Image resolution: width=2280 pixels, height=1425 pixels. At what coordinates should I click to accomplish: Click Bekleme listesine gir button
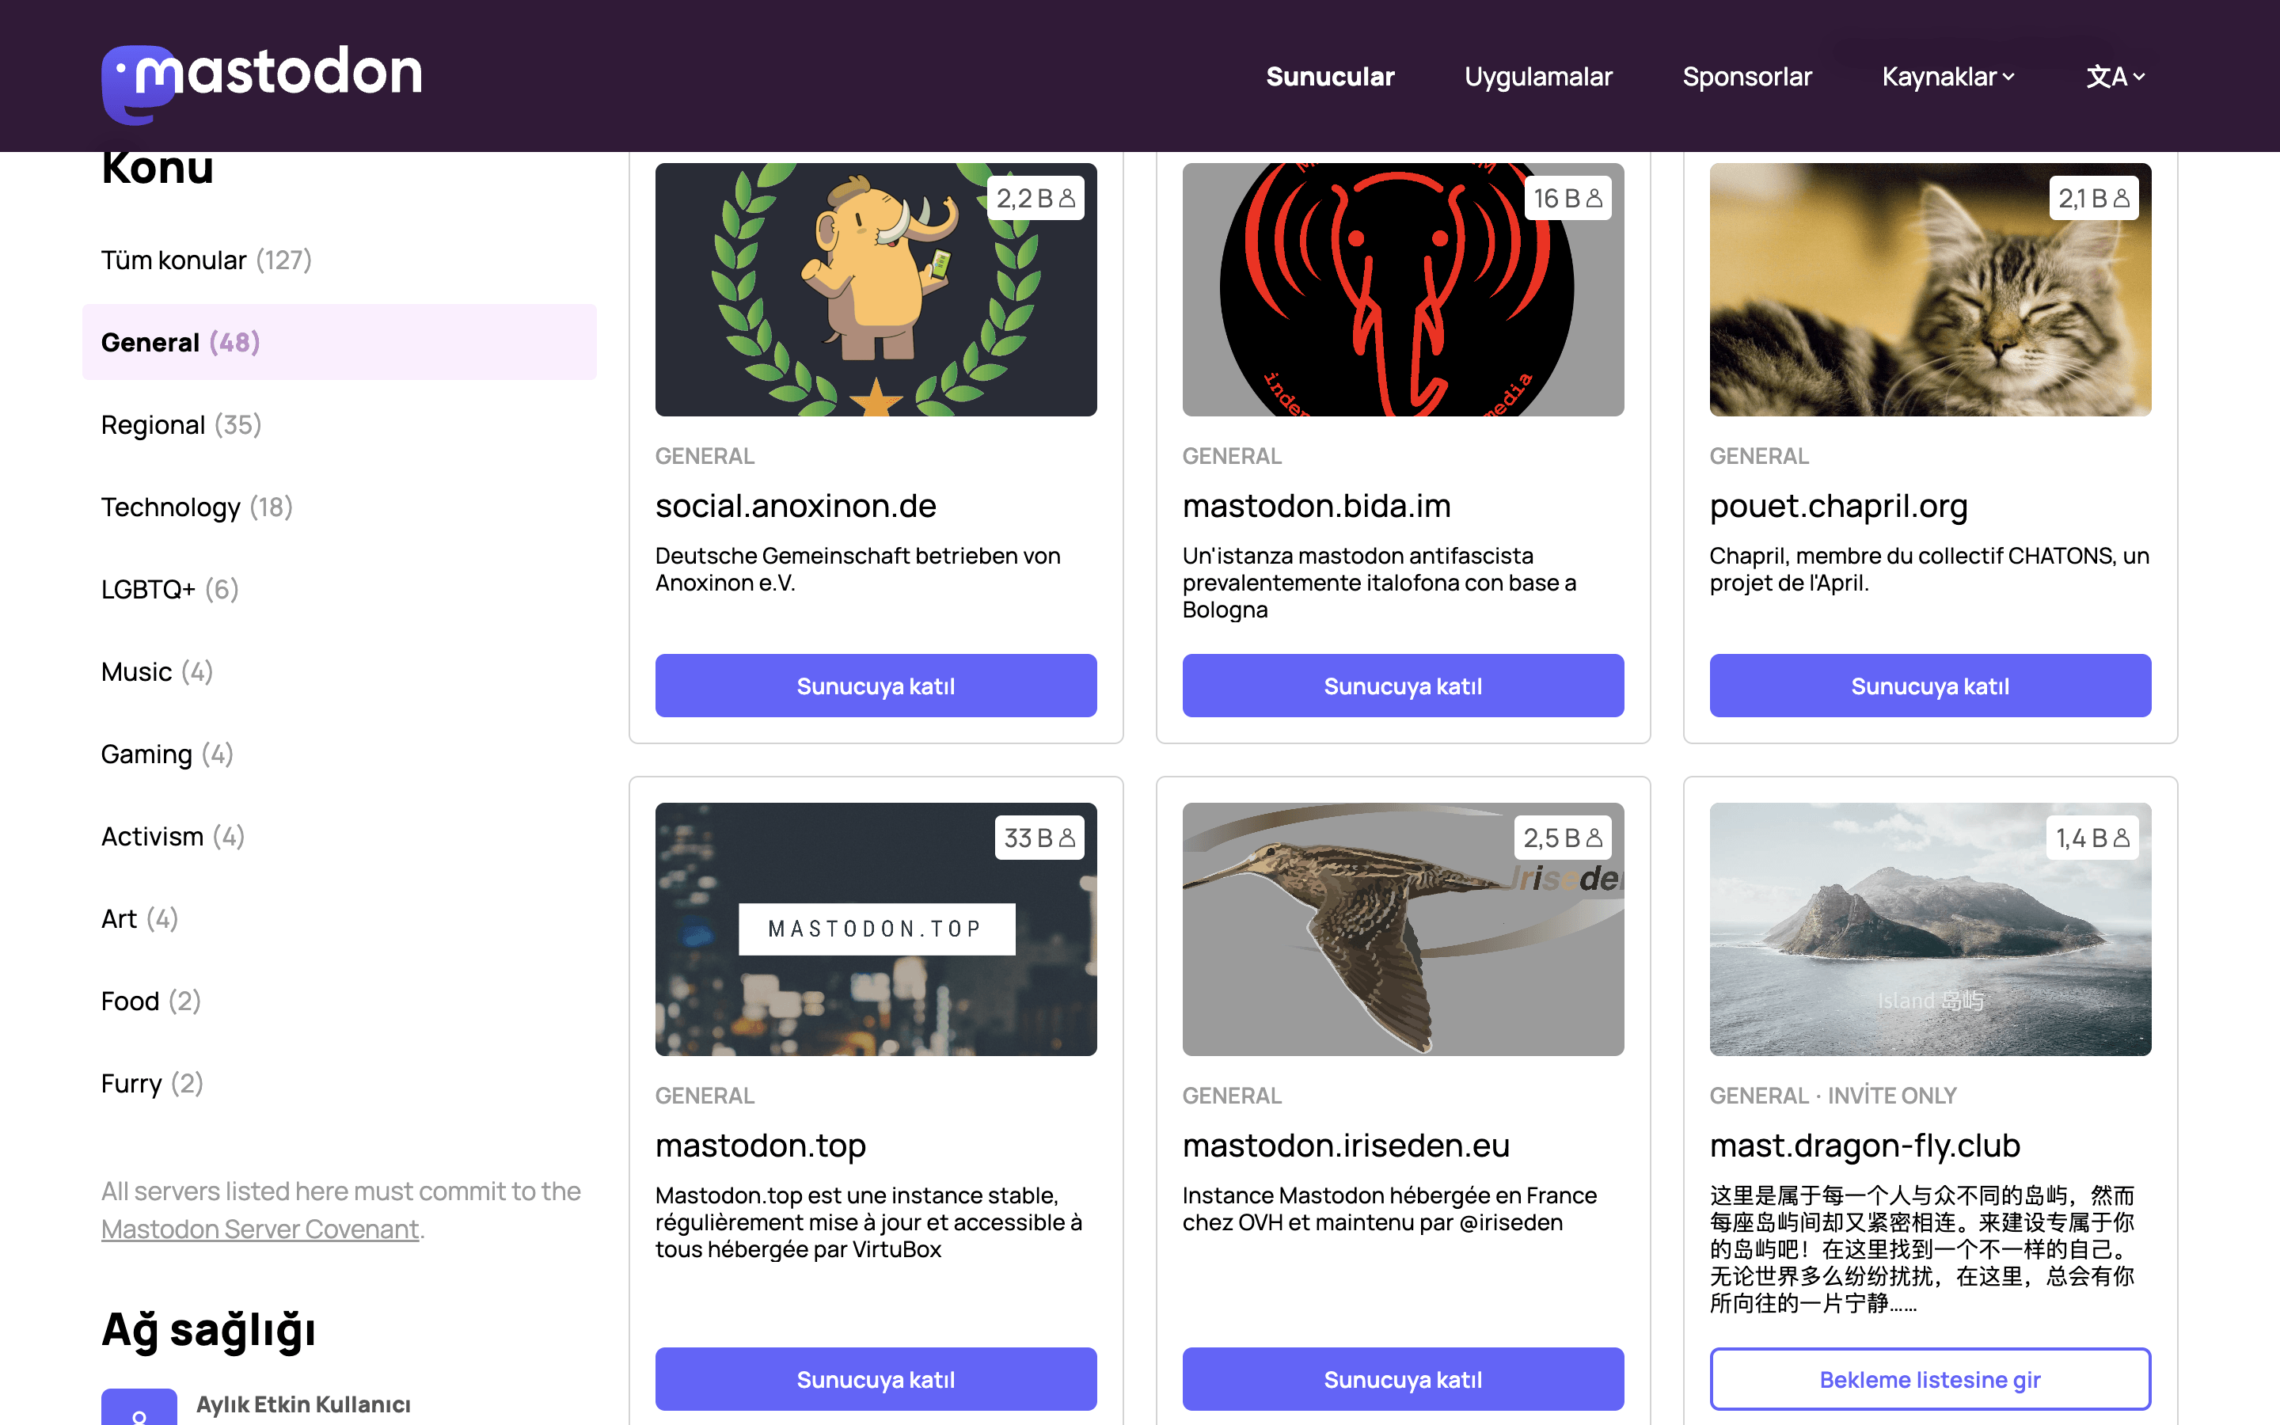[1929, 1379]
